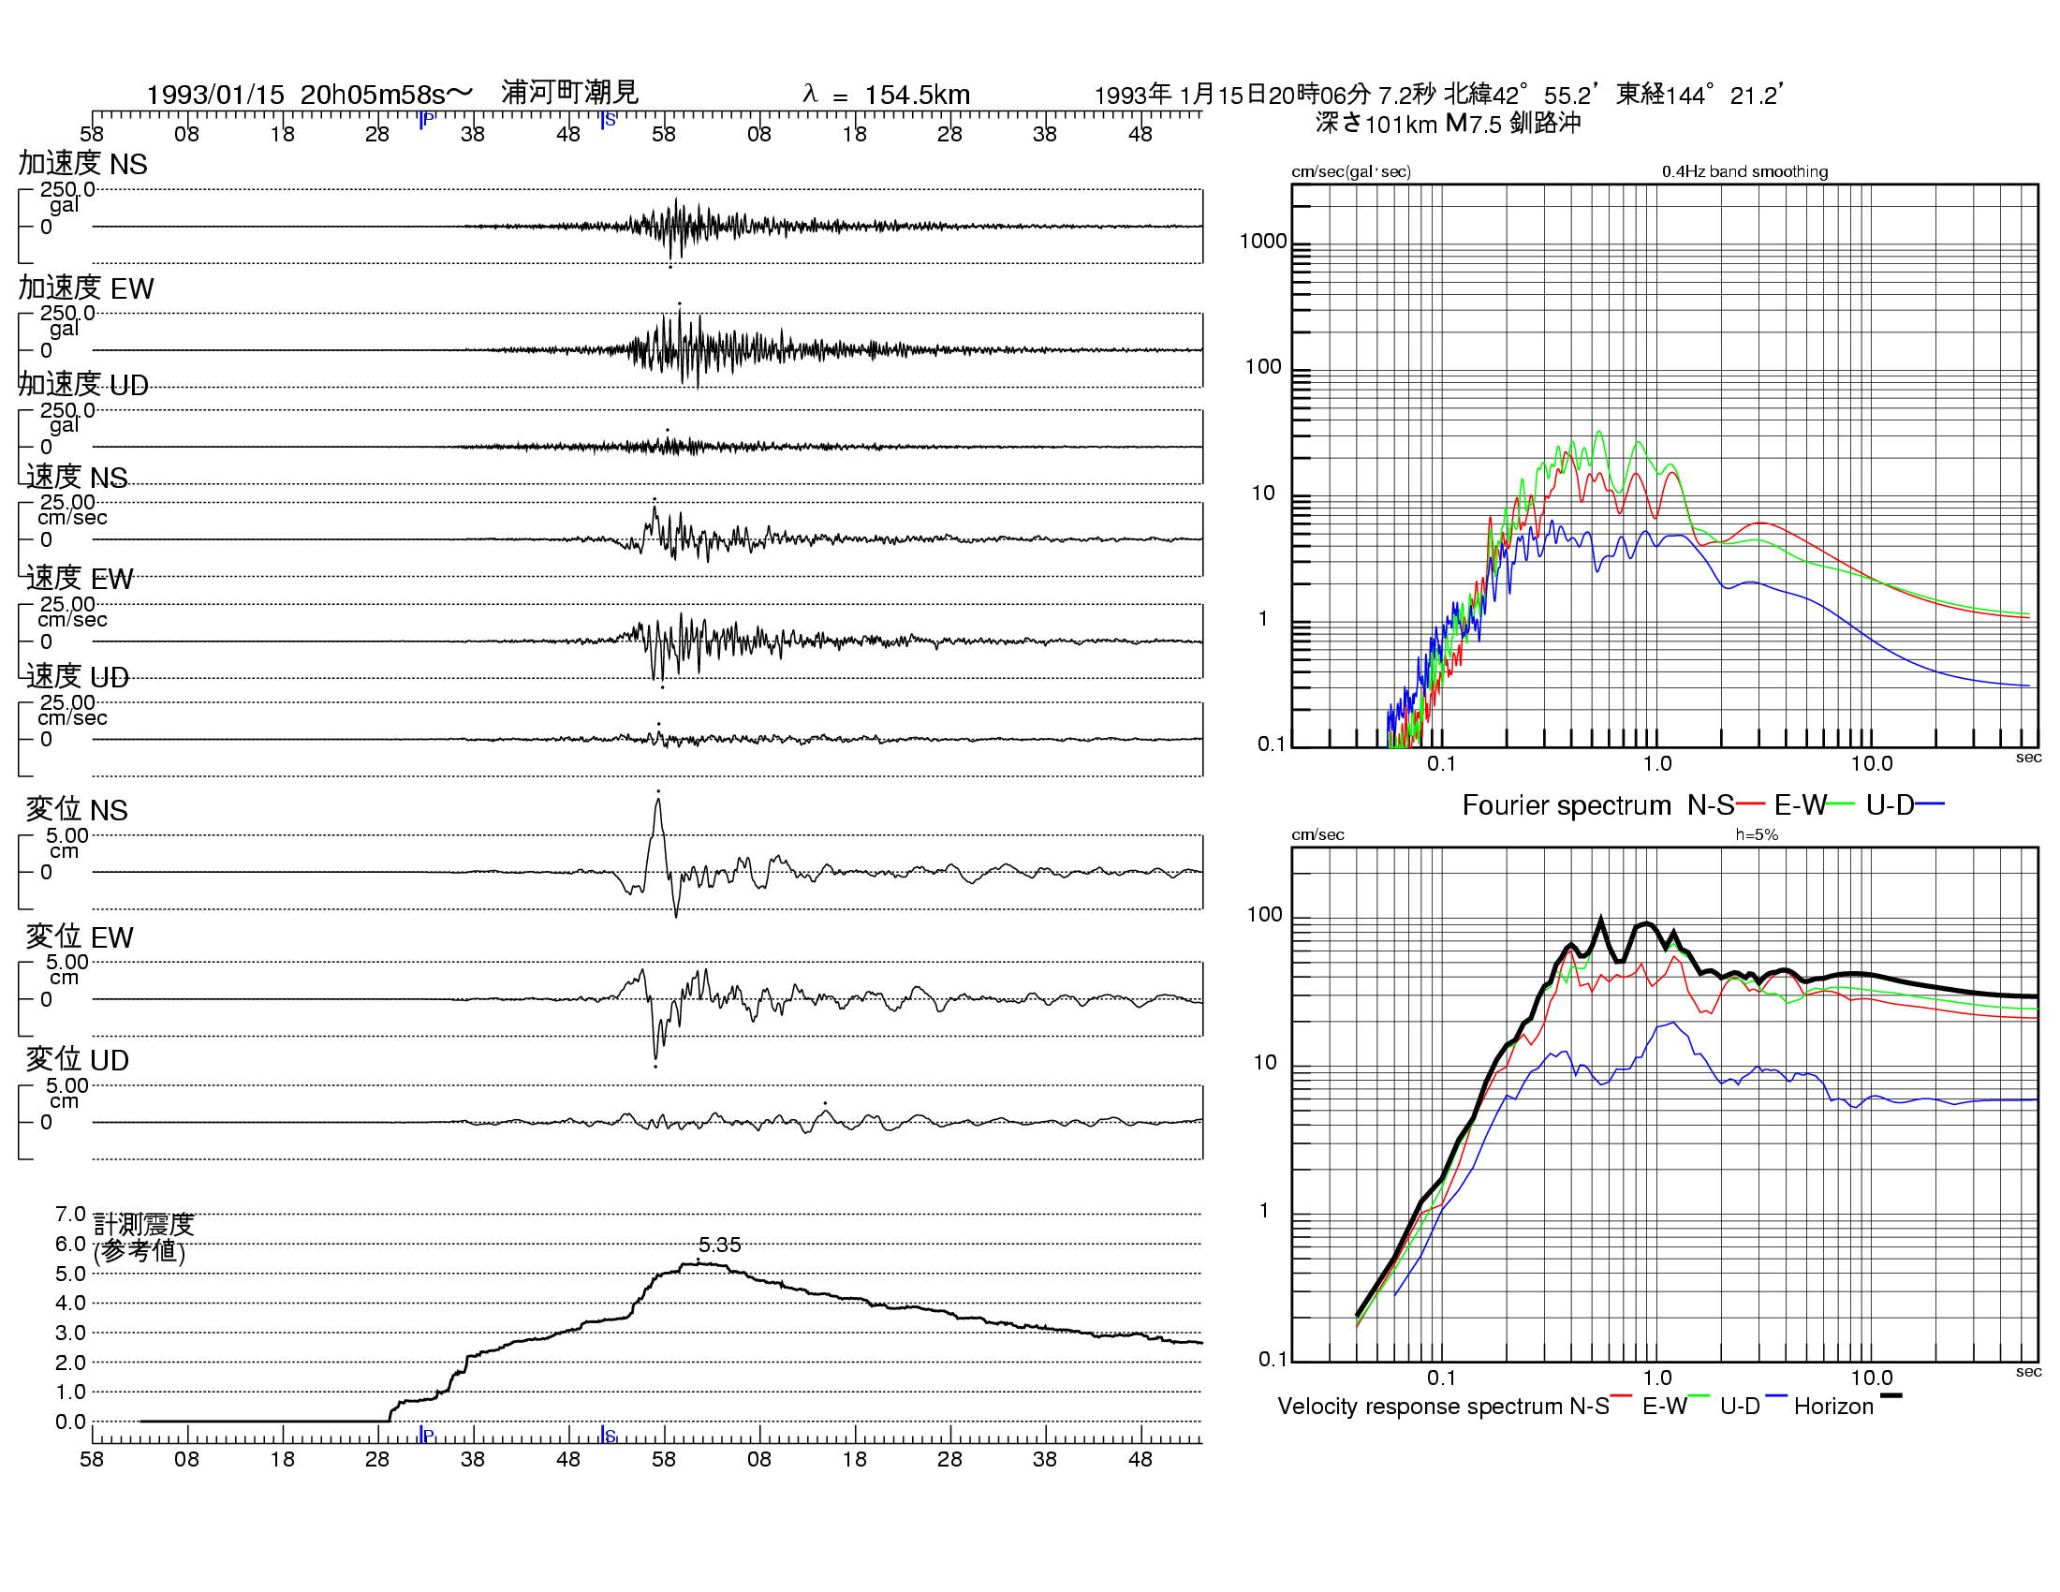The image size is (2060, 1592).
Task: Choose the "変位 UD" trace label
Action: 78,1059
